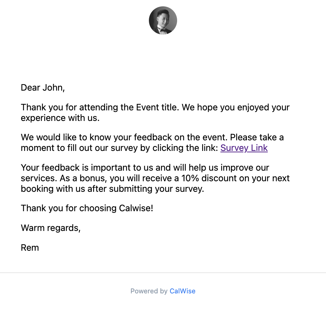Click 'experience with us.' text line
Viewport: 326px width, 311px height.
pos(60,118)
